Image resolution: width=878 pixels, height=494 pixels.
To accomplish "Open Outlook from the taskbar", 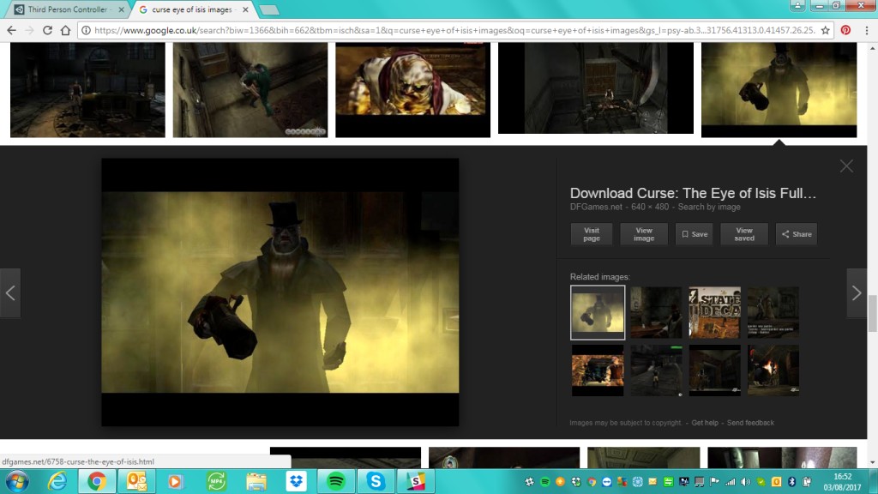I will tap(136, 481).
